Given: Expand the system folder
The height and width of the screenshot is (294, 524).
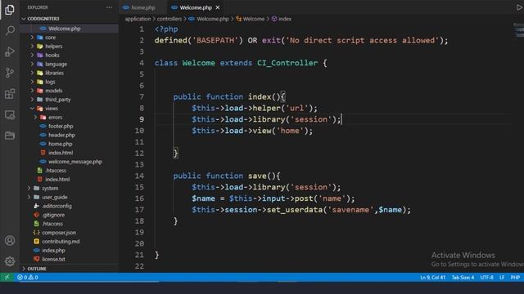Looking at the screenshot, I should 50,189.
